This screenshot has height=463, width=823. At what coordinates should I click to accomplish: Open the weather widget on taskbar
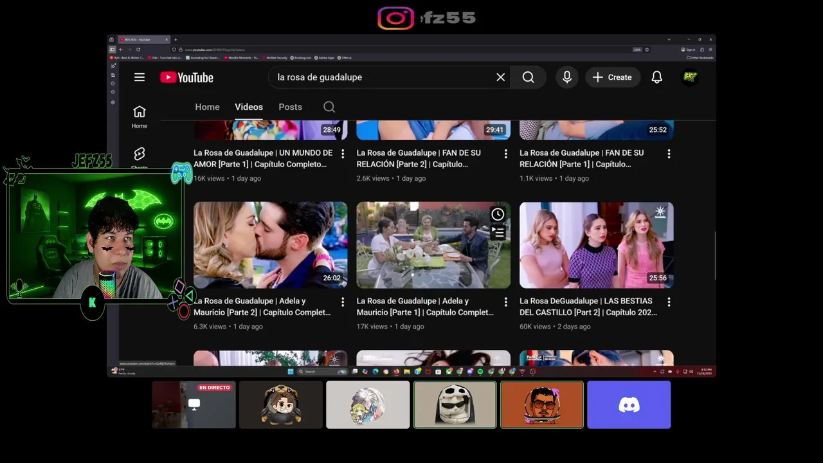coord(124,371)
